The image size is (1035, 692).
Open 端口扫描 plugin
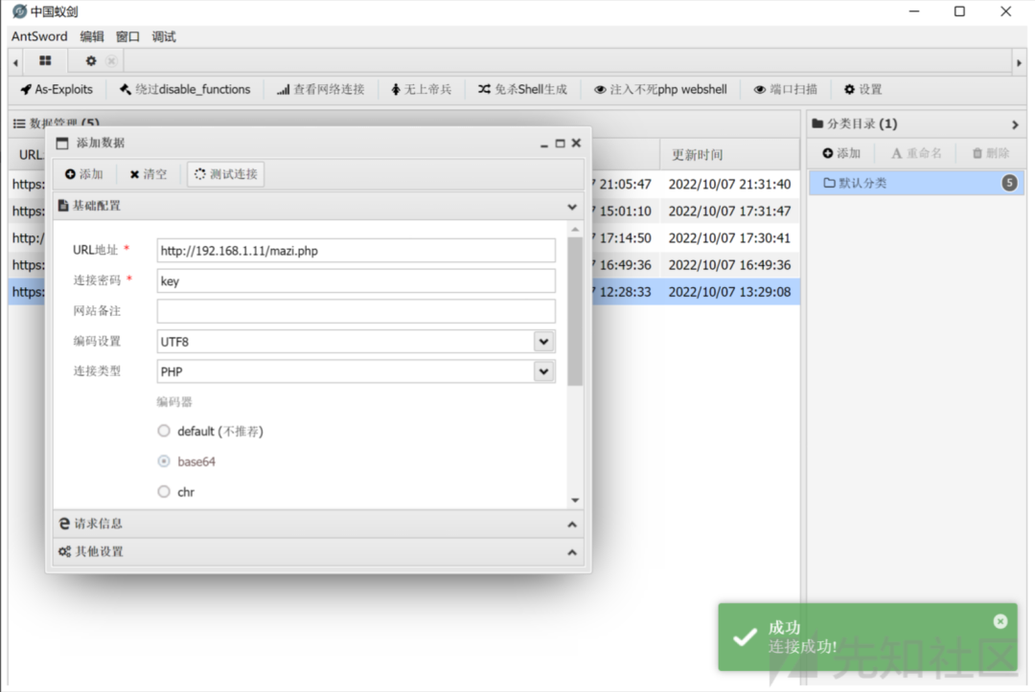(x=786, y=90)
